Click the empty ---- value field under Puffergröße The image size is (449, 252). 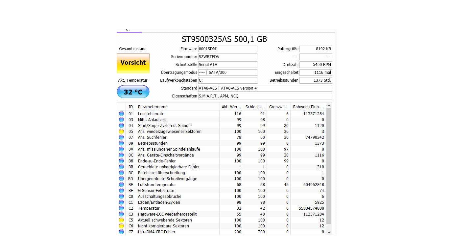pos(316,57)
